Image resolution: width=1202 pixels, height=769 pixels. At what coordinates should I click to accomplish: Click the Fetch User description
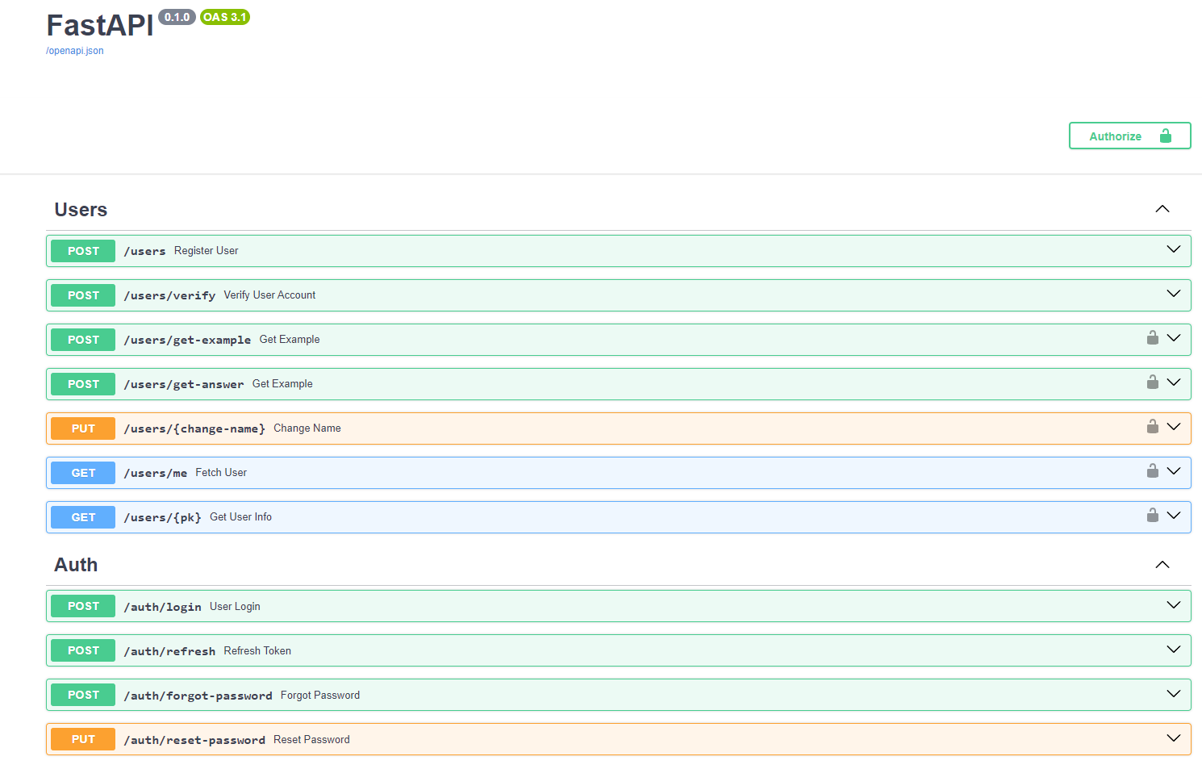pos(221,473)
